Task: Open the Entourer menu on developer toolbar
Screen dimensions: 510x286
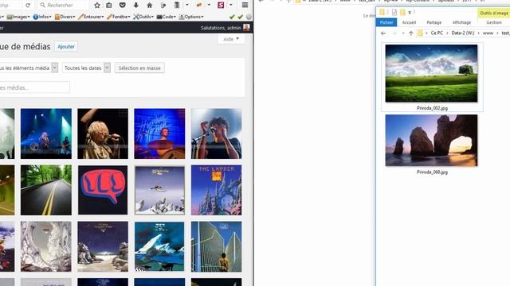Action: 91,17
